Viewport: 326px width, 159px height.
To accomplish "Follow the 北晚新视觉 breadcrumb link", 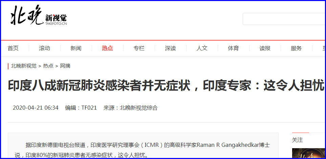I will 24,66.
